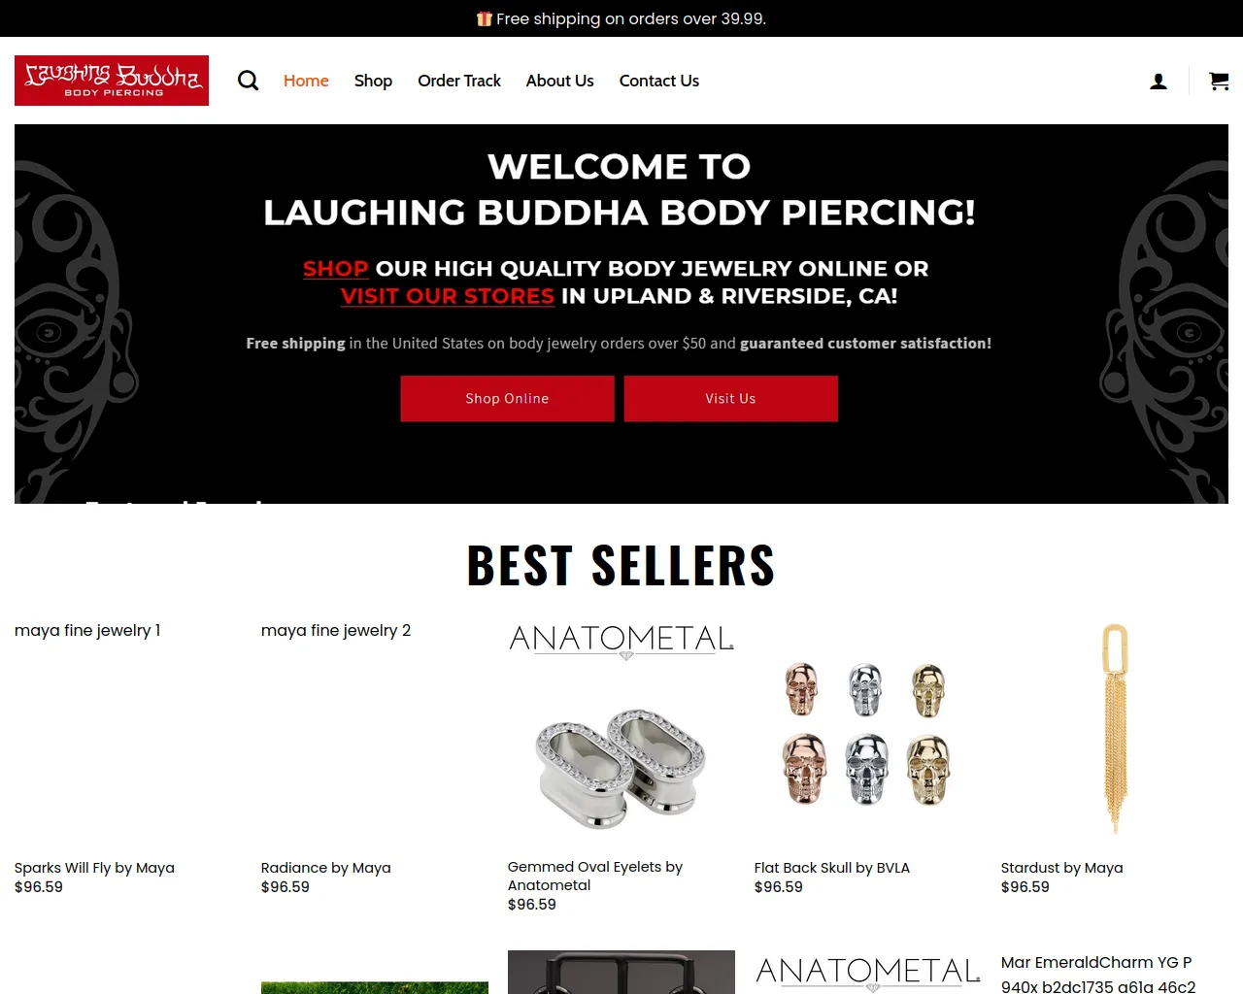Open the Order Track page

click(459, 81)
